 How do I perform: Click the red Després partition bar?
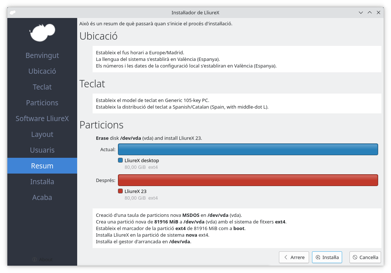tap(248, 180)
